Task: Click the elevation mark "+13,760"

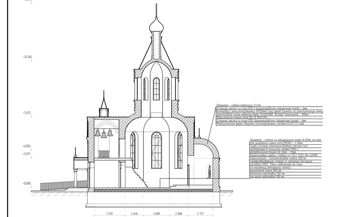Action: (27, 57)
